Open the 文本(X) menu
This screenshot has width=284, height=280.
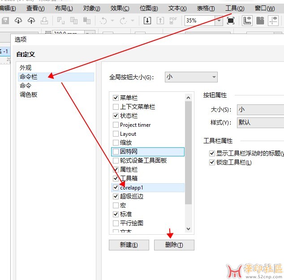coord(177,8)
